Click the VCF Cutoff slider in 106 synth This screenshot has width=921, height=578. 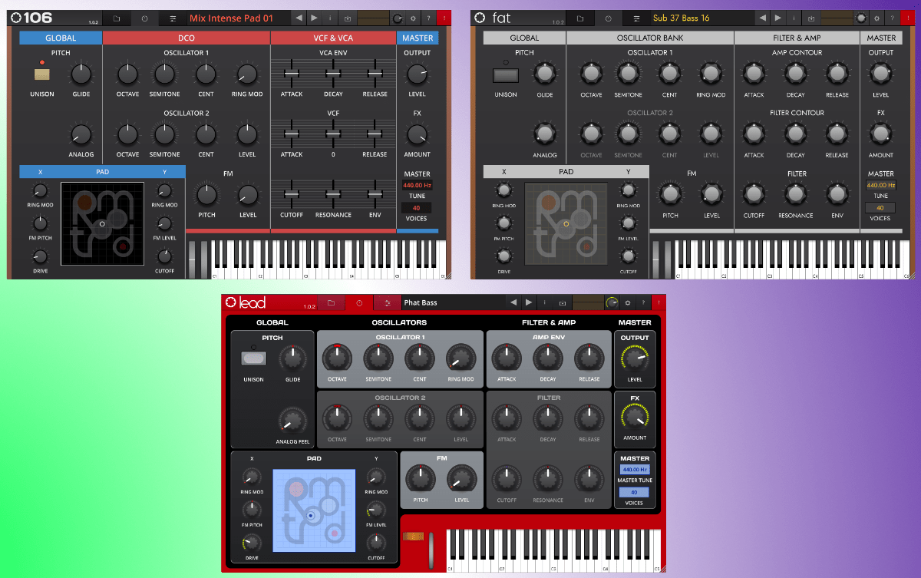(291, 193)
